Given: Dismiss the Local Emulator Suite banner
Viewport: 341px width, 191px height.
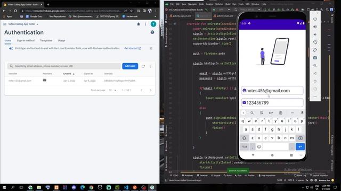Looking at the screenshot, I should 151,48.
